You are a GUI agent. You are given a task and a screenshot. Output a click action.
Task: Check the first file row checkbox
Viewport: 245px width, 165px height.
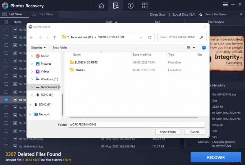(6, 29)
